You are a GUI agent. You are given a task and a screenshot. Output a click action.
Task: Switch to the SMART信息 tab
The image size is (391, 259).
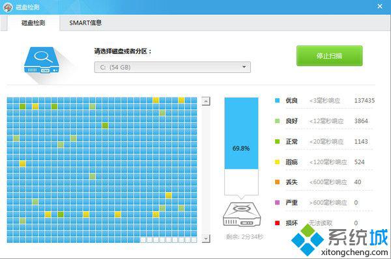pyautogui.click(x=85, y=23)
